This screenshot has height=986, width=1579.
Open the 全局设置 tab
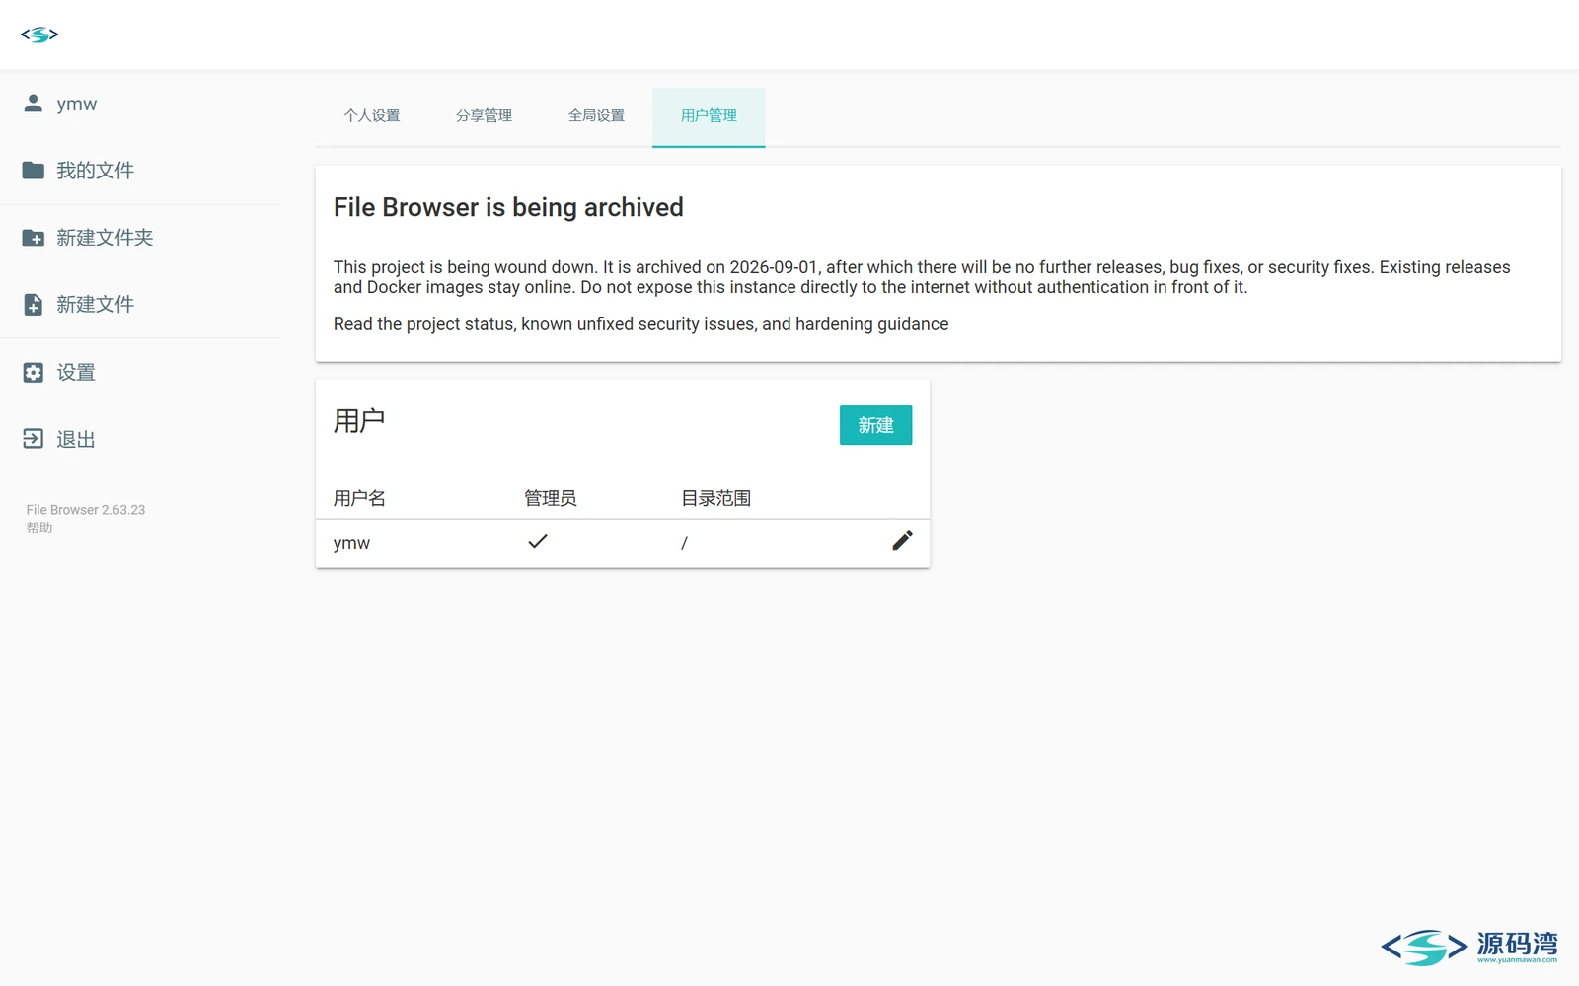click(596, 116)
